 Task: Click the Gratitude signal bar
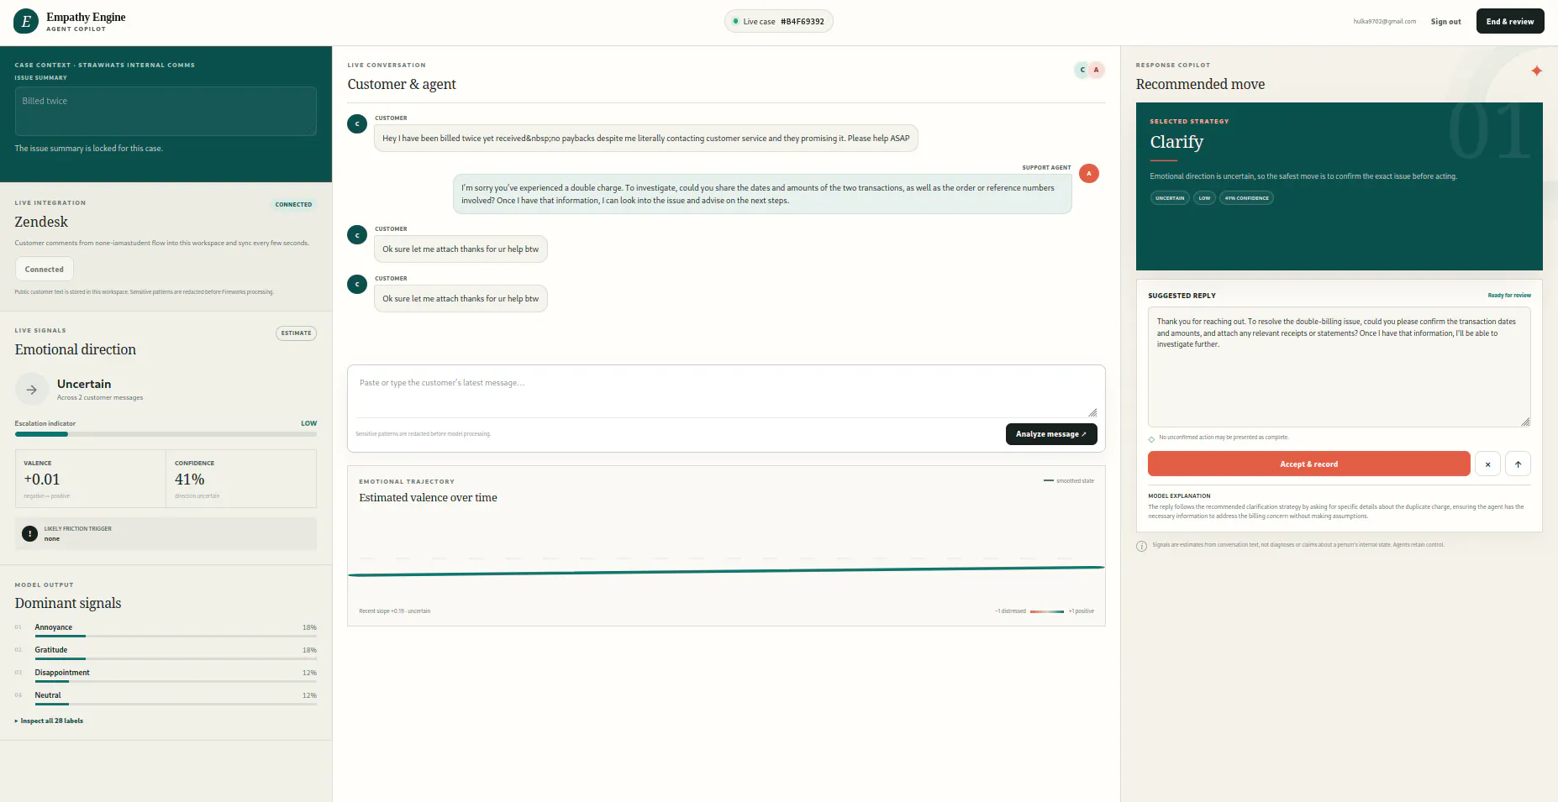(176, 658)
